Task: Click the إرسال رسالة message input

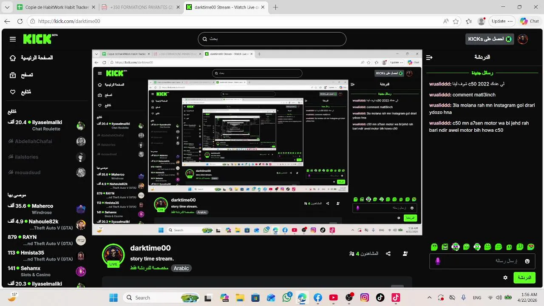Action: tap(482, 261)
